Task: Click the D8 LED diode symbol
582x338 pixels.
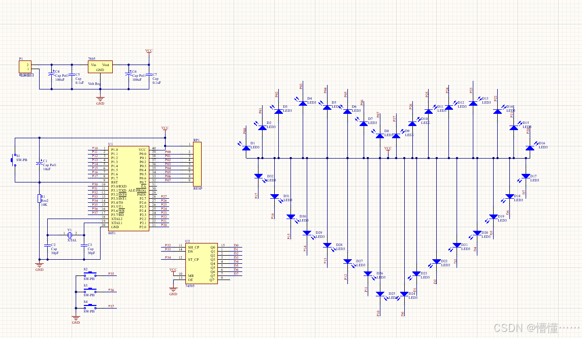Action: 379,135
